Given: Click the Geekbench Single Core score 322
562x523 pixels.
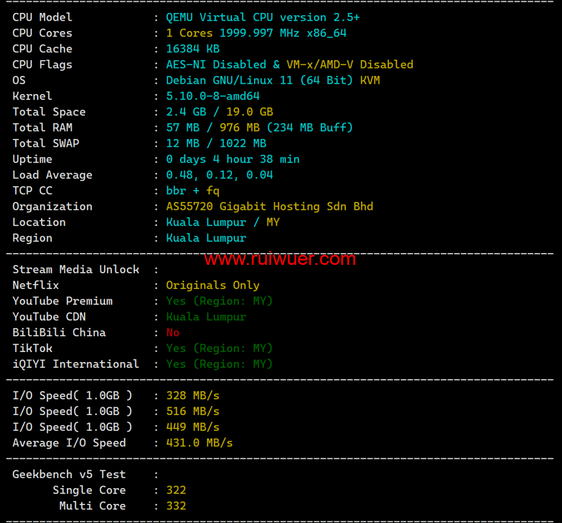Looking at the screenshot, I should point(176,490).
